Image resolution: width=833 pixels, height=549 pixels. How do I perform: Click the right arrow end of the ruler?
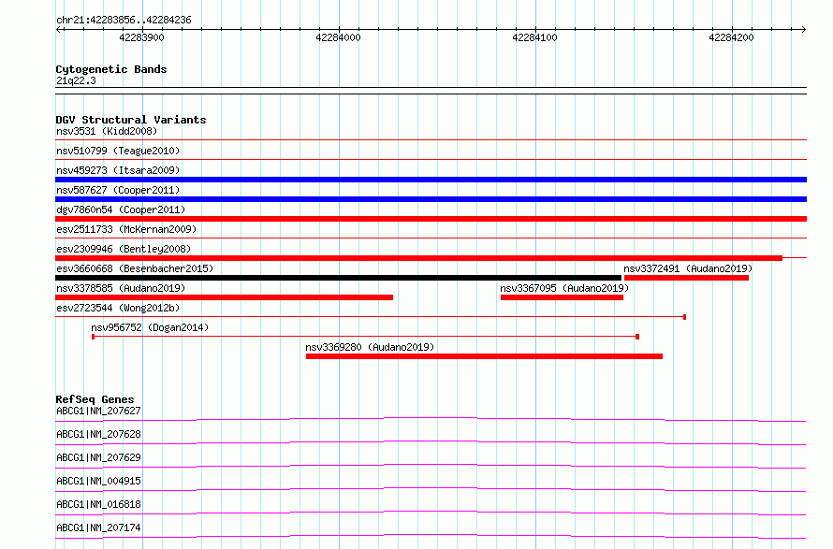click(x=803, y=29)
